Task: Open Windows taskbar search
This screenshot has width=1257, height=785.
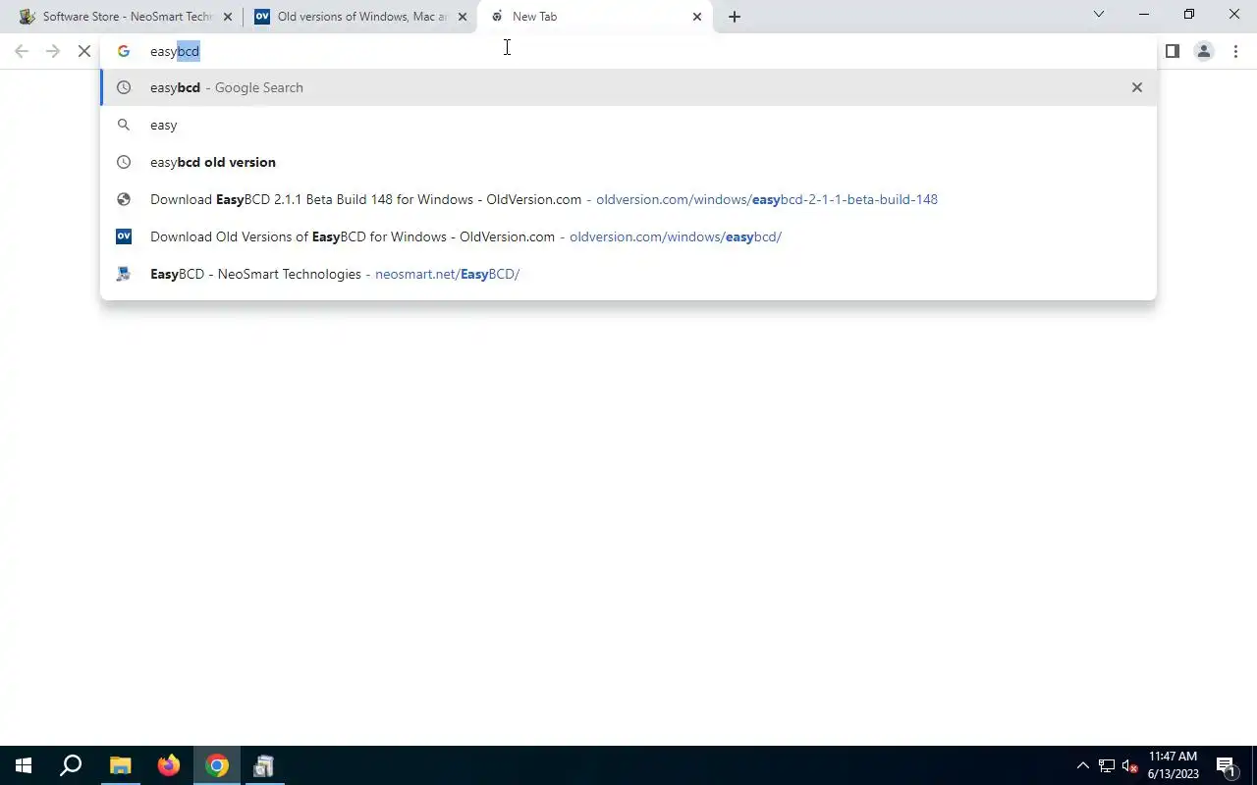Action: [71, 765]
